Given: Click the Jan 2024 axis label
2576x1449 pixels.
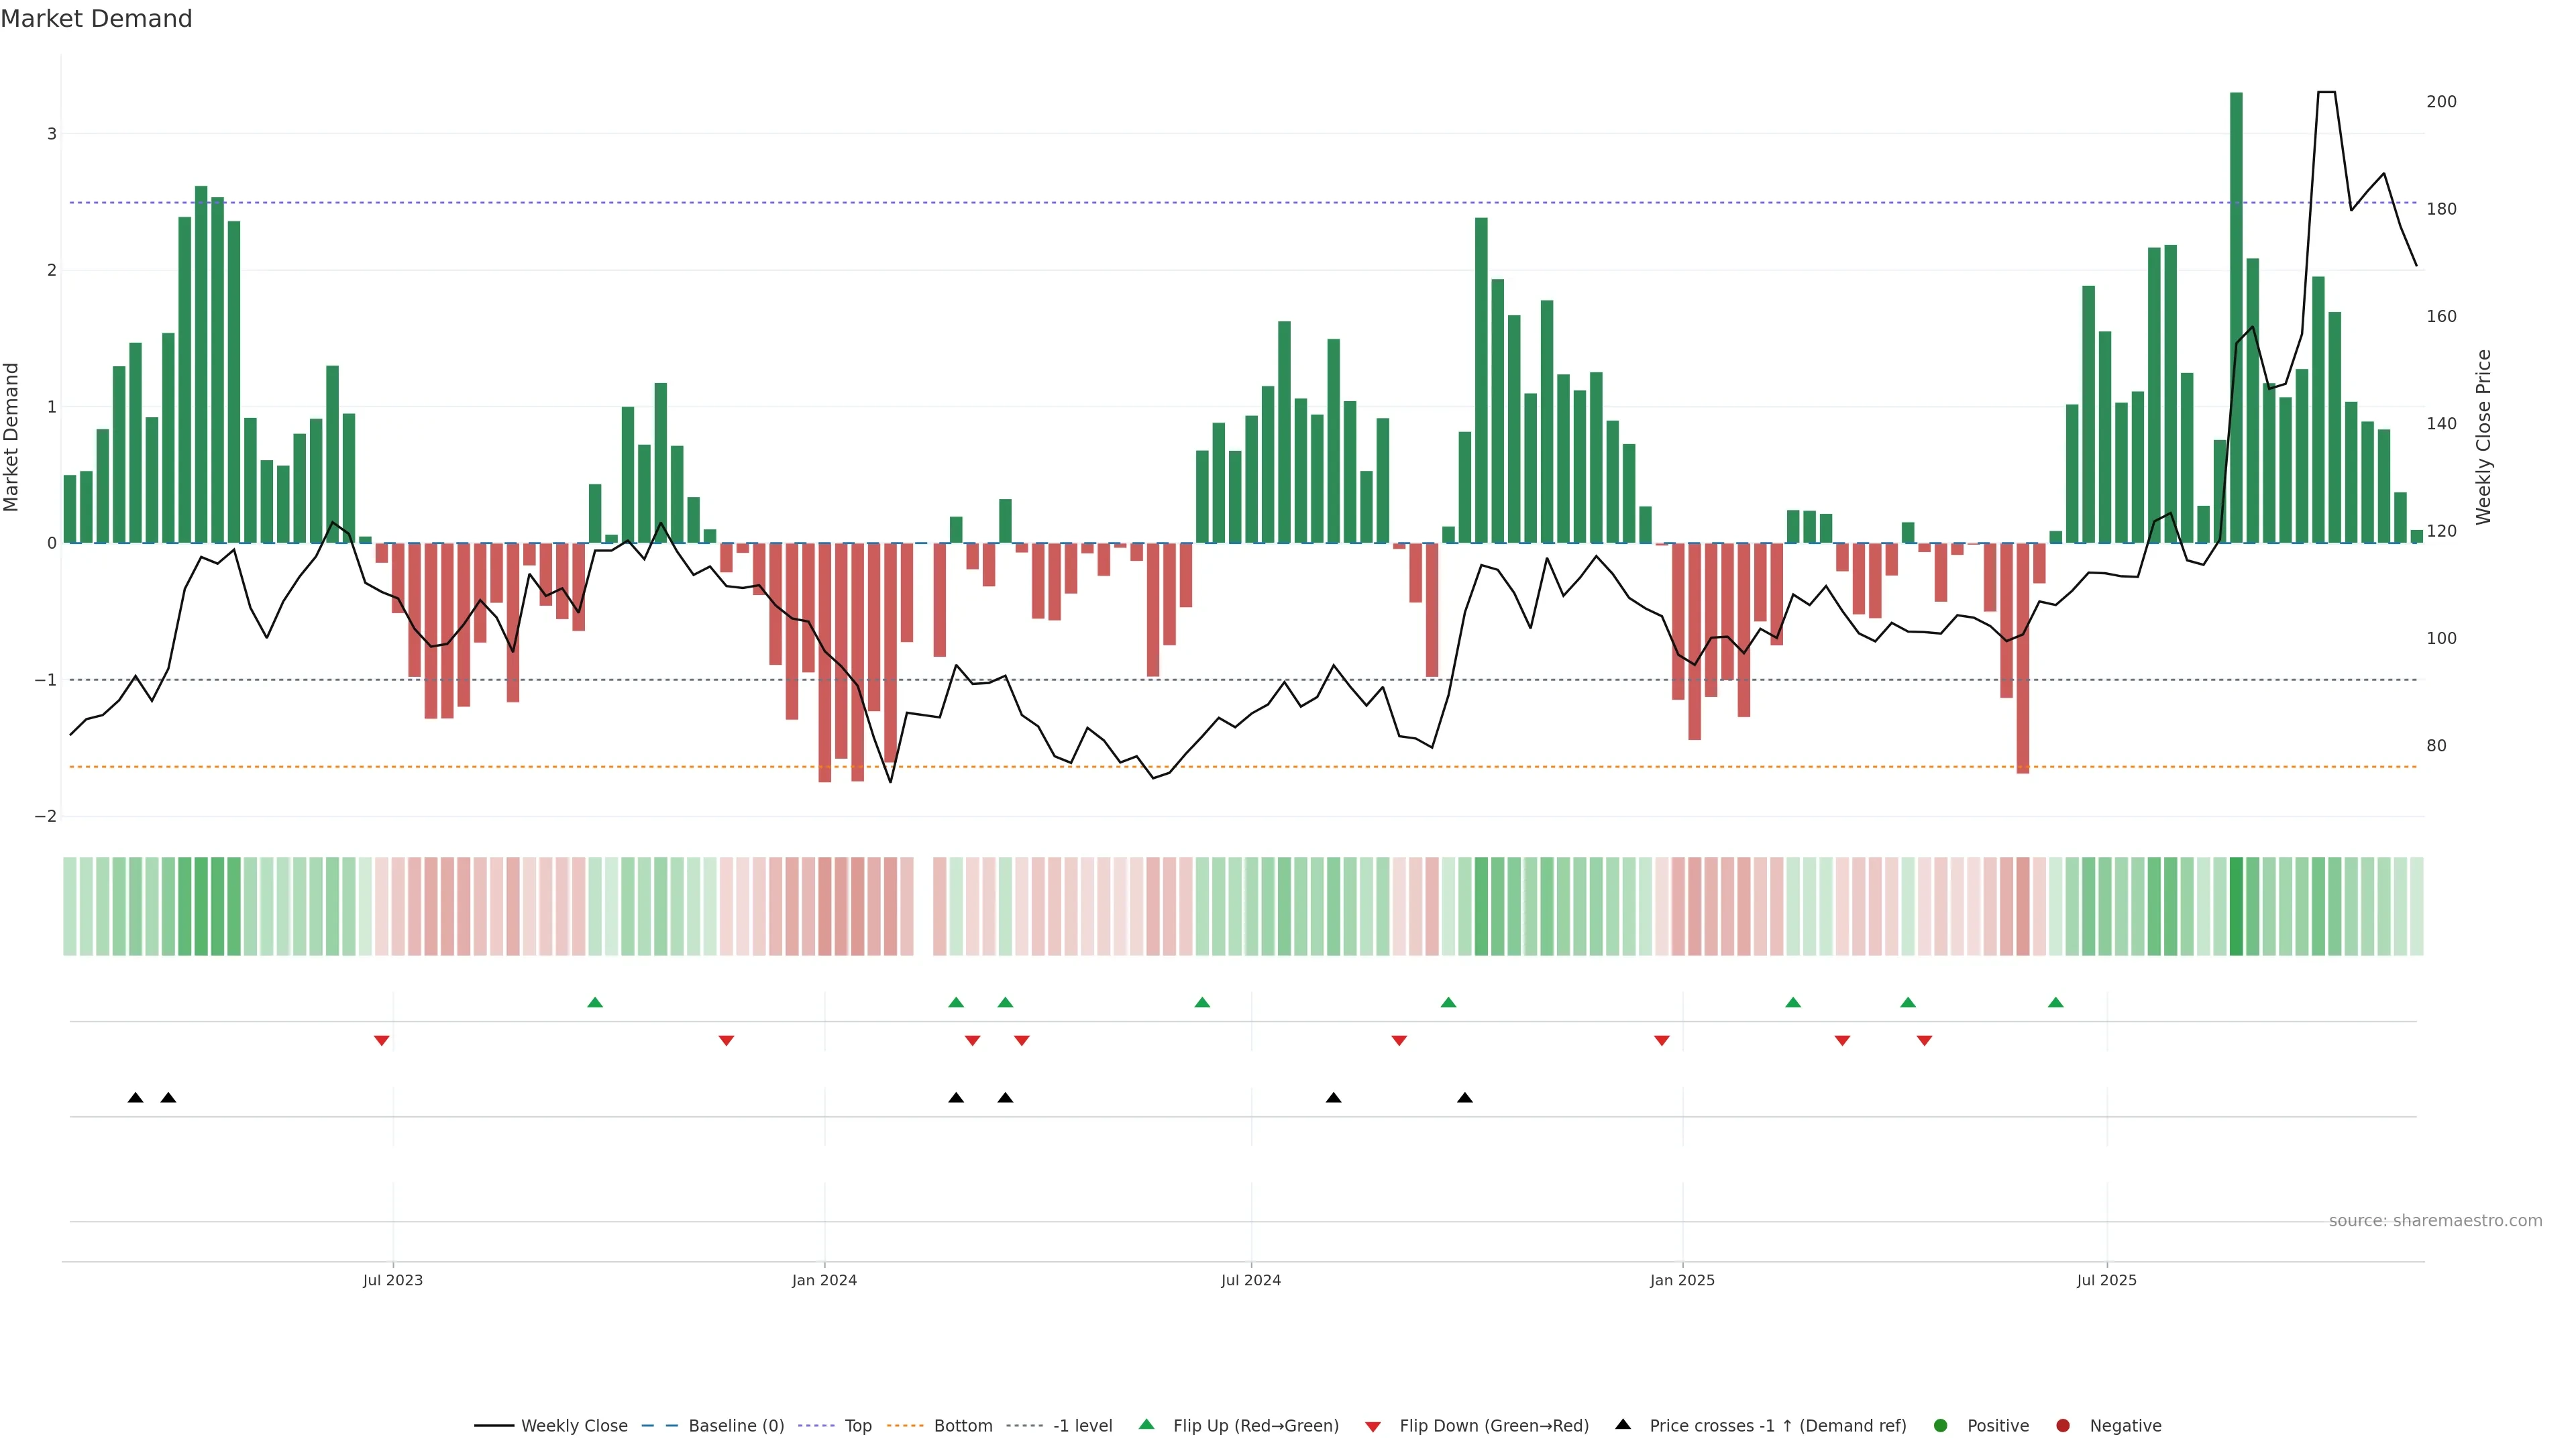Looking at the screenshot, I should (824, 1280).
